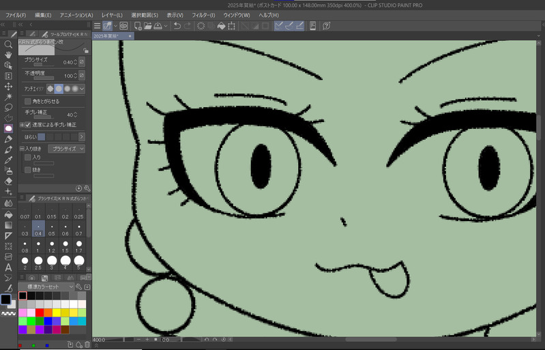
Task: Open the smartphone connection icon
Action: tap(313, 26)
